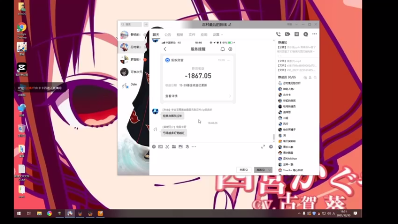Open the notification center in the taskbar
Screen dimensions: 398x224
(355, 214)
